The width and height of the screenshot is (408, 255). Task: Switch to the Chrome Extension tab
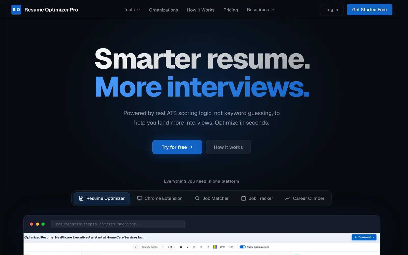click(x=160, y=198)
